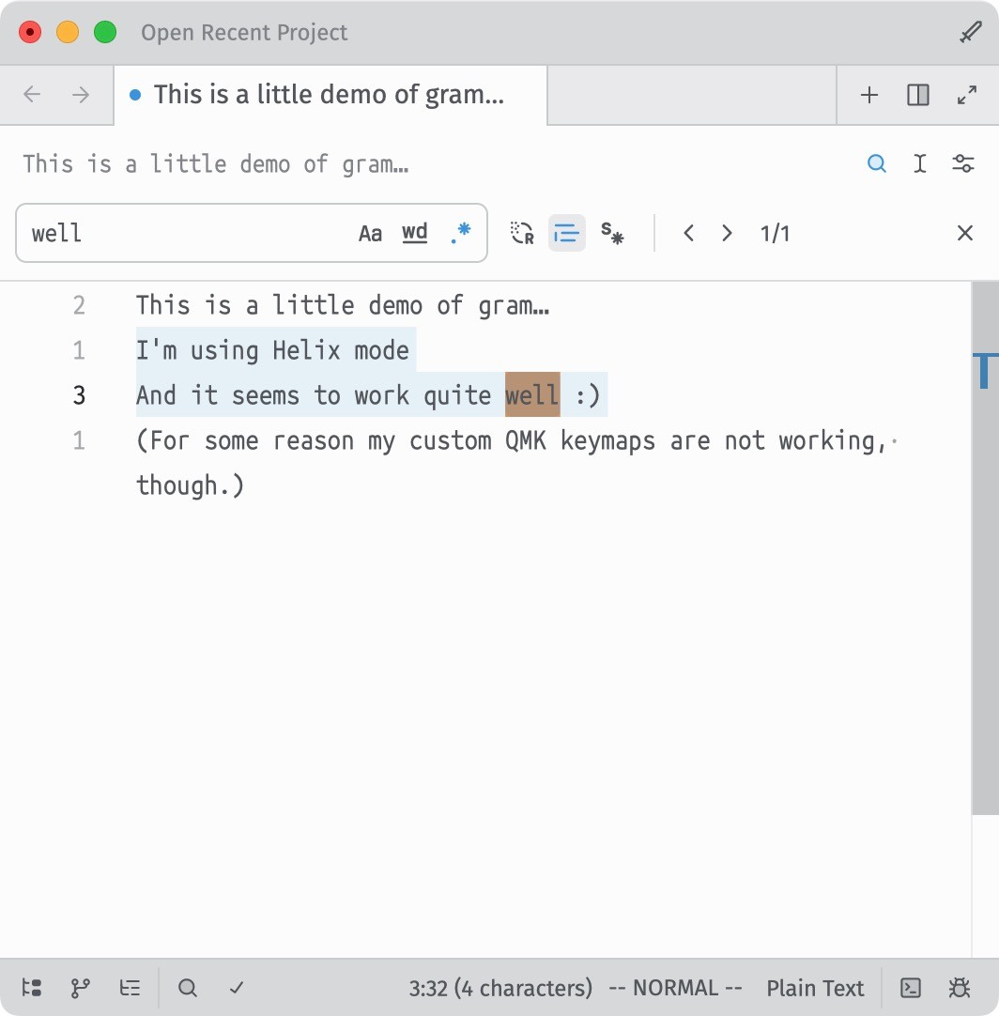Open the terminal panel
The height and width of the screenshot is (1016, 999).
coord(911,988)
